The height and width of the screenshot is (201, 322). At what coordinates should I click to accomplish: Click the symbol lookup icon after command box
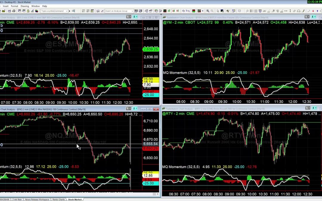point(73,11)
